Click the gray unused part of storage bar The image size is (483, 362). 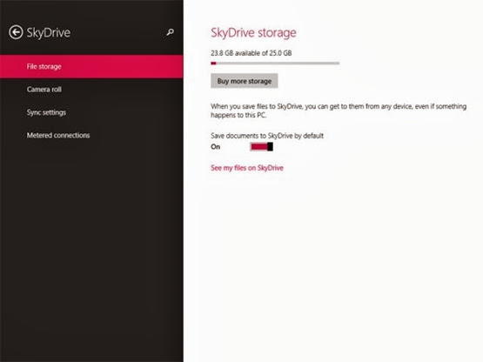point(278,64)
